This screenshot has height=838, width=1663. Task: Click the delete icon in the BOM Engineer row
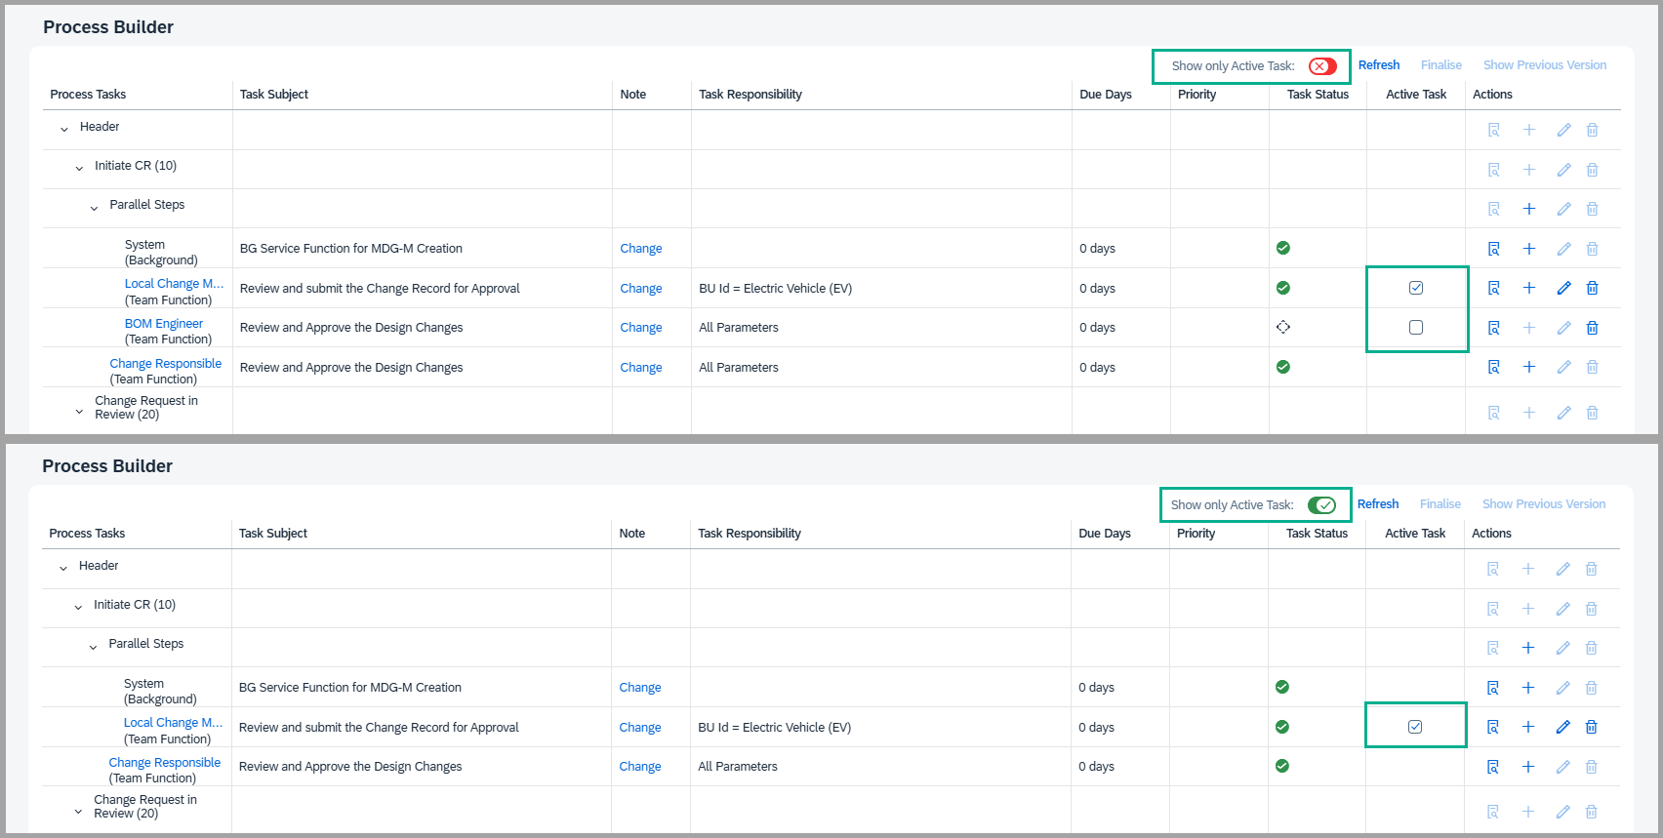[x=1592, y=328]
